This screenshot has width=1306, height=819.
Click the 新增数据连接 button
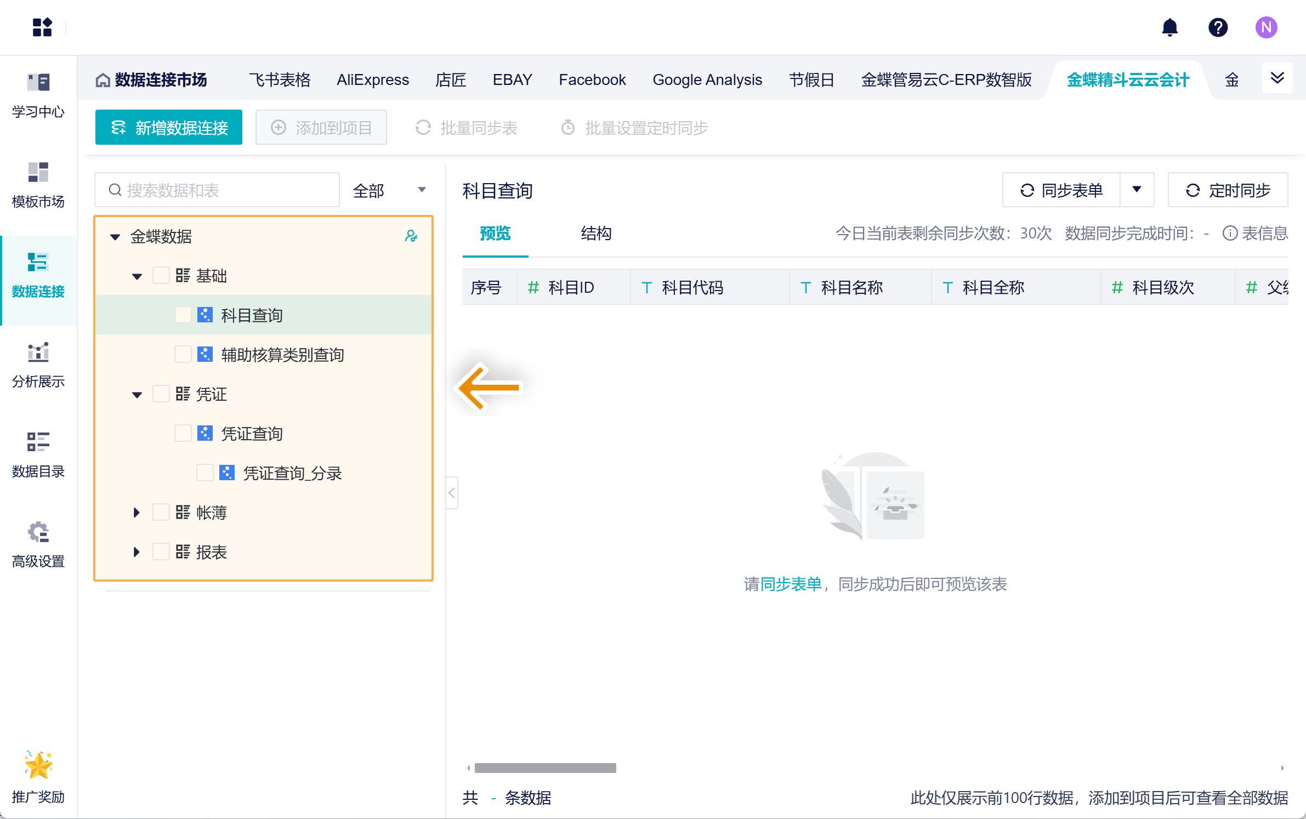pyautogui.click(x=169, y=128)
